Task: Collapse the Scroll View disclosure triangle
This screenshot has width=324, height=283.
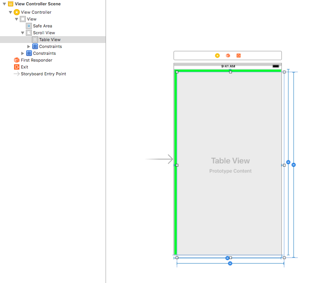Action: click(22, 33)
